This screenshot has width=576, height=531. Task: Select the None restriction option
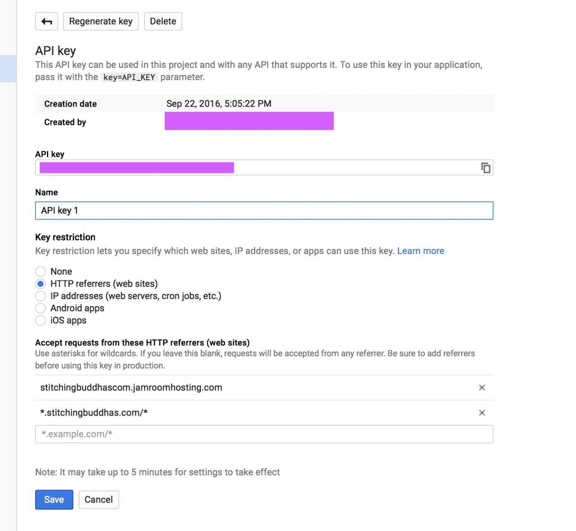tap(40, 272)
